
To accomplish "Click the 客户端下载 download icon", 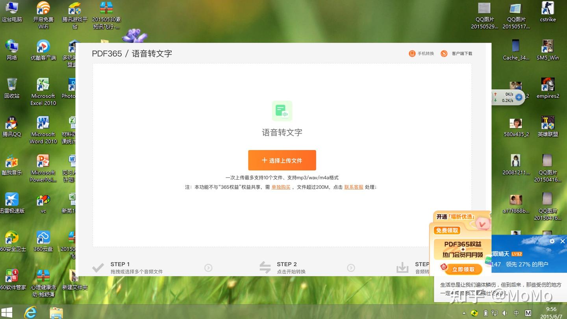I will click(x=444, y=54).
